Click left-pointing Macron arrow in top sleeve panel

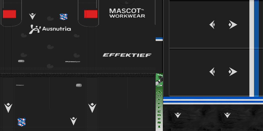tap(212, 25)
